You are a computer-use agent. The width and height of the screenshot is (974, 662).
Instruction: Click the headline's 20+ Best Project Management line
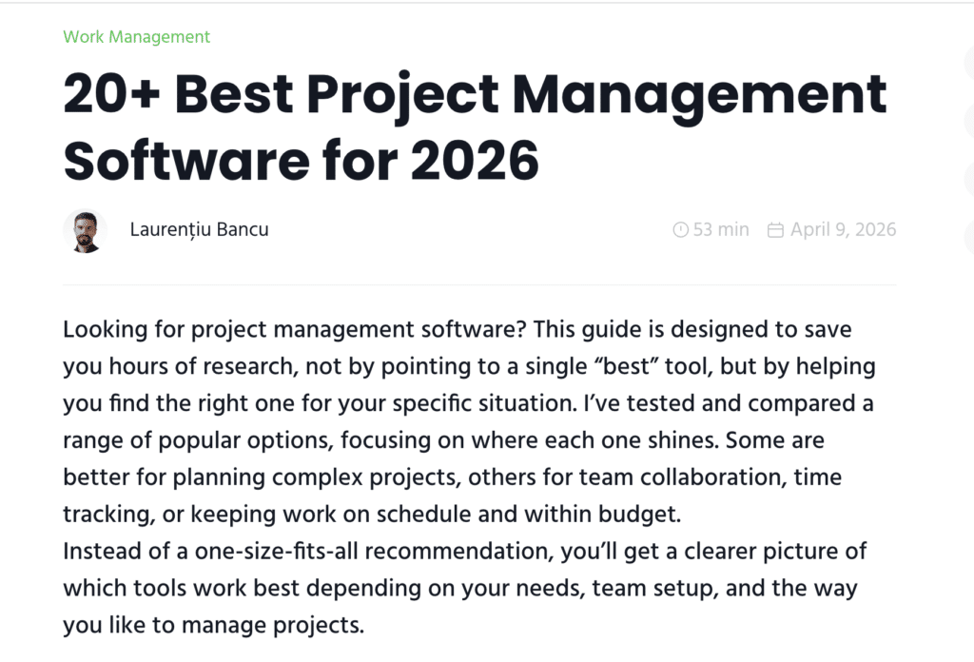[475, 95]
